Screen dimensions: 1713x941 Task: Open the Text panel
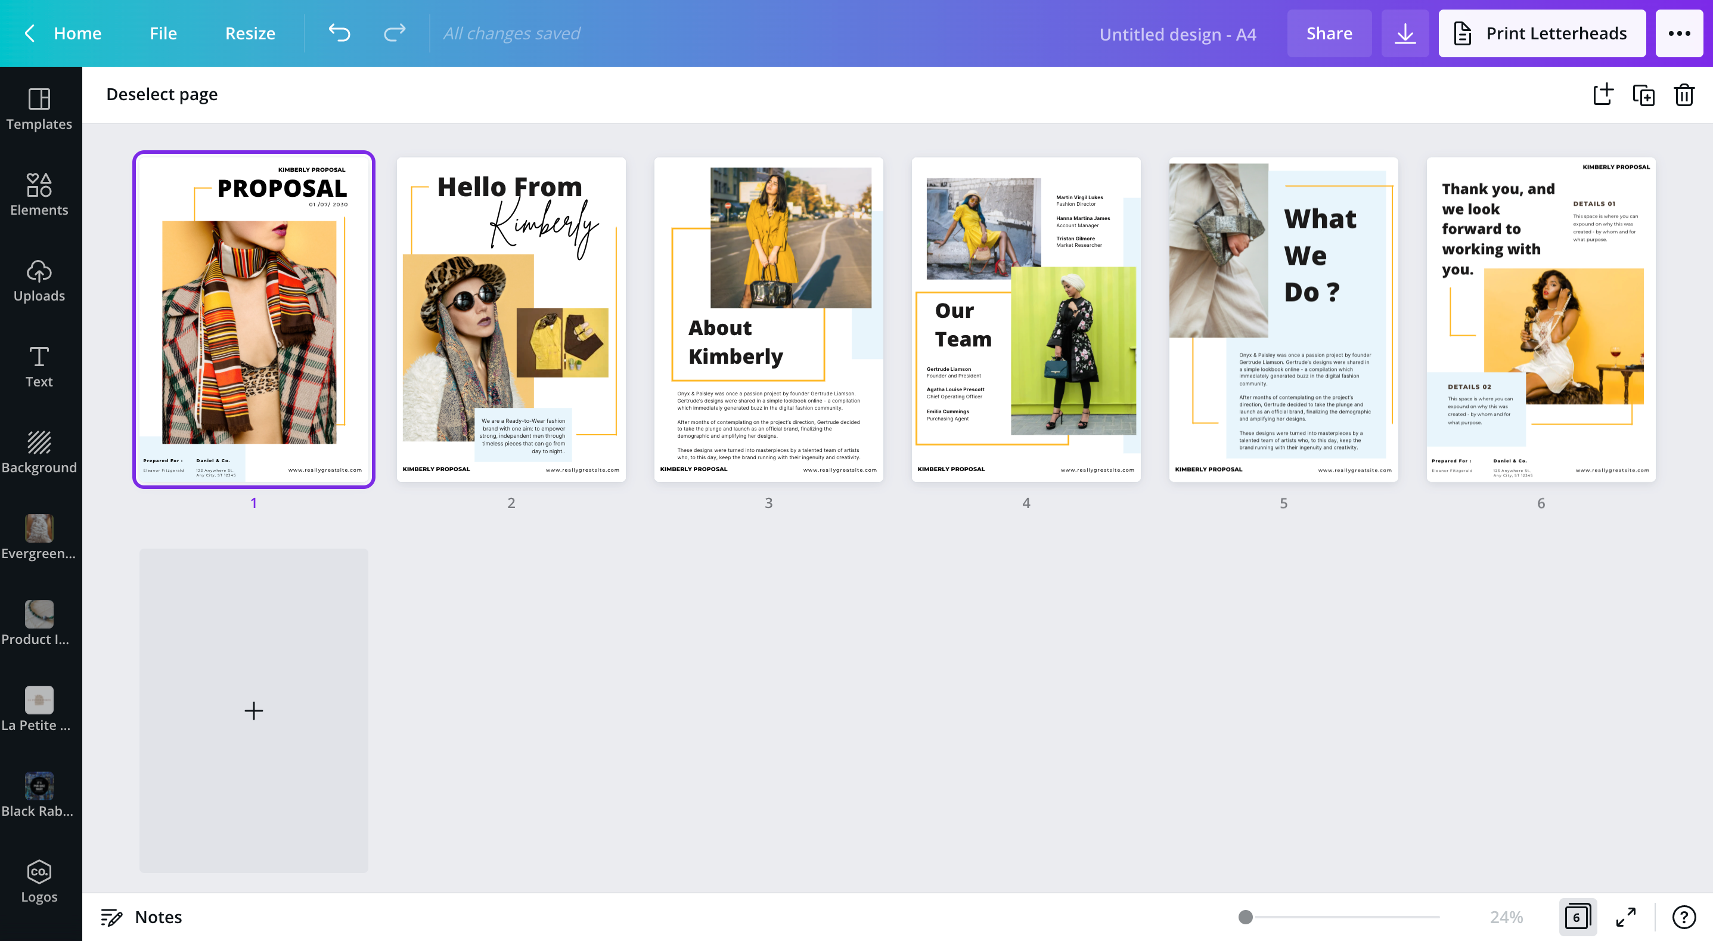pos(39,367)
